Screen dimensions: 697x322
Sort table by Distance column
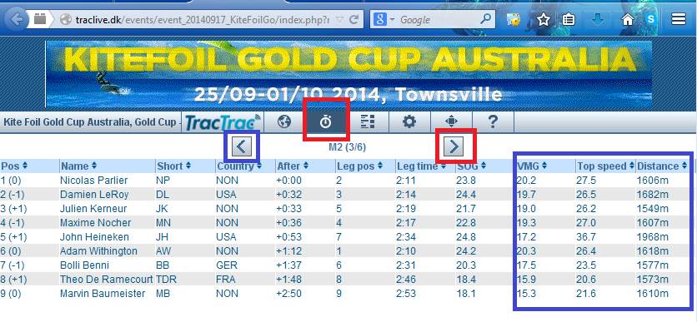pos(663,166)
